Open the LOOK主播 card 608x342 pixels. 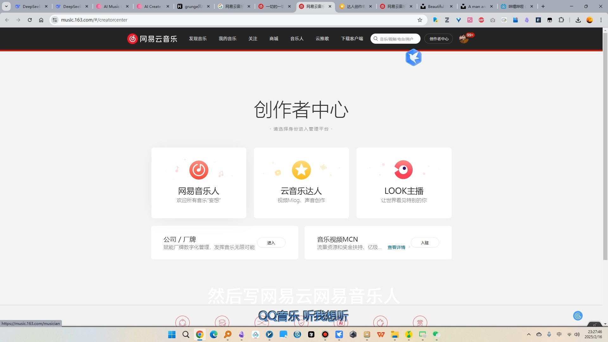404,183
